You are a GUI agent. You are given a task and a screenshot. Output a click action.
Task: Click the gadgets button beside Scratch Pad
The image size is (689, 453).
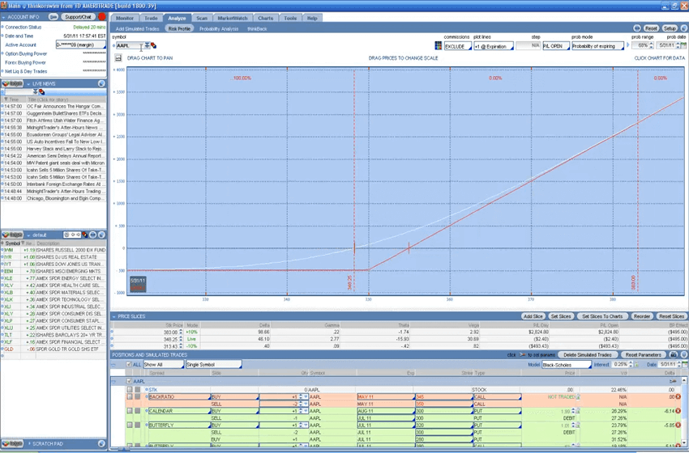point(12,443)
